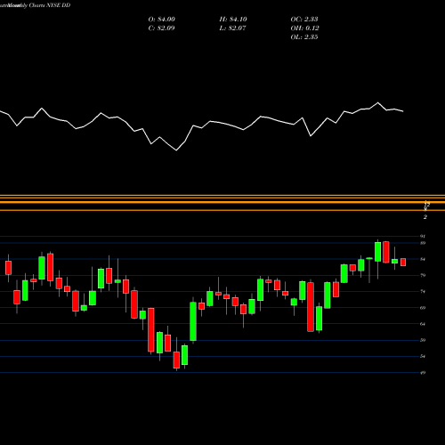
Task: Click the 69 price axis label
Action: [423, 308]
